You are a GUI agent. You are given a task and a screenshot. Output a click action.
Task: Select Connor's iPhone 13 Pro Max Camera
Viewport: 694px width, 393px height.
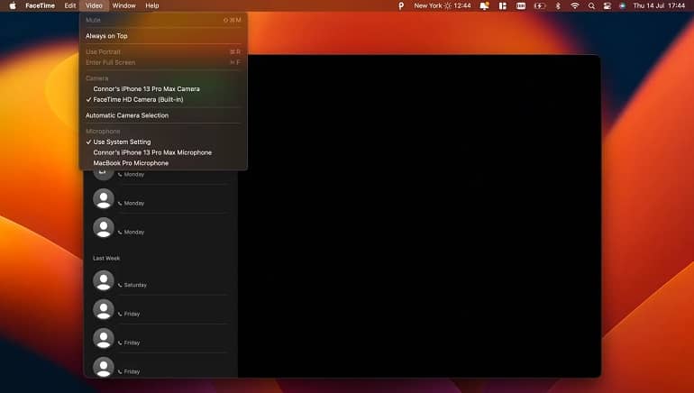point(163,89)
